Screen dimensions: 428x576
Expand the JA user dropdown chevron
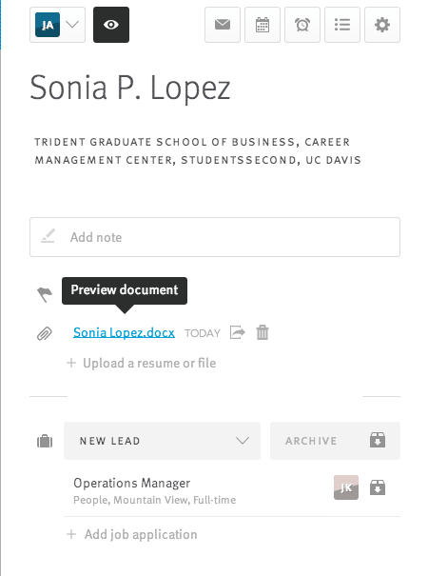tap(72, 25)
